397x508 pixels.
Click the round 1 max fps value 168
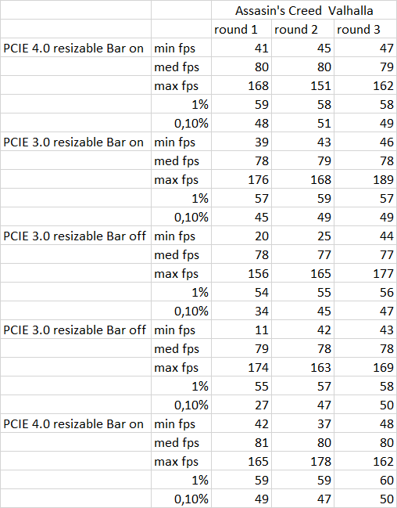tap(241, 85)
